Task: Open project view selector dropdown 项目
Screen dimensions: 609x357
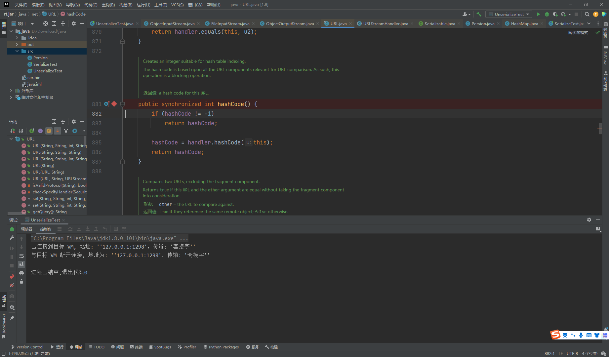Action: coord(23,23)
